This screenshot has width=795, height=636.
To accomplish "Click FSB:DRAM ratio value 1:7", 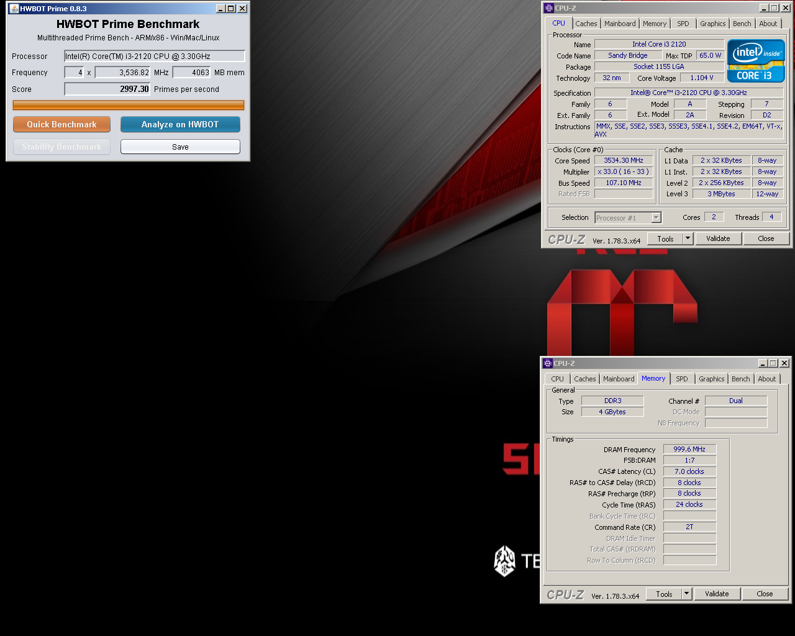I will click(689, 460).
